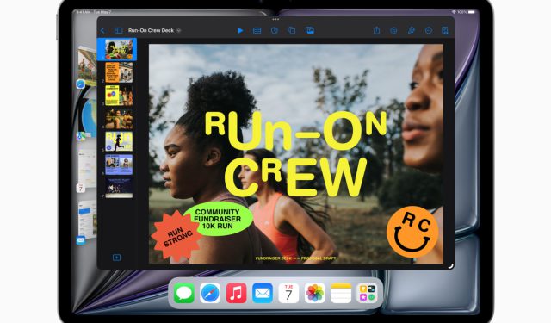The width and height of the screenshot is (551, 323).
Task: Click the Undo icon in toolbar
Action: (393, 31)
